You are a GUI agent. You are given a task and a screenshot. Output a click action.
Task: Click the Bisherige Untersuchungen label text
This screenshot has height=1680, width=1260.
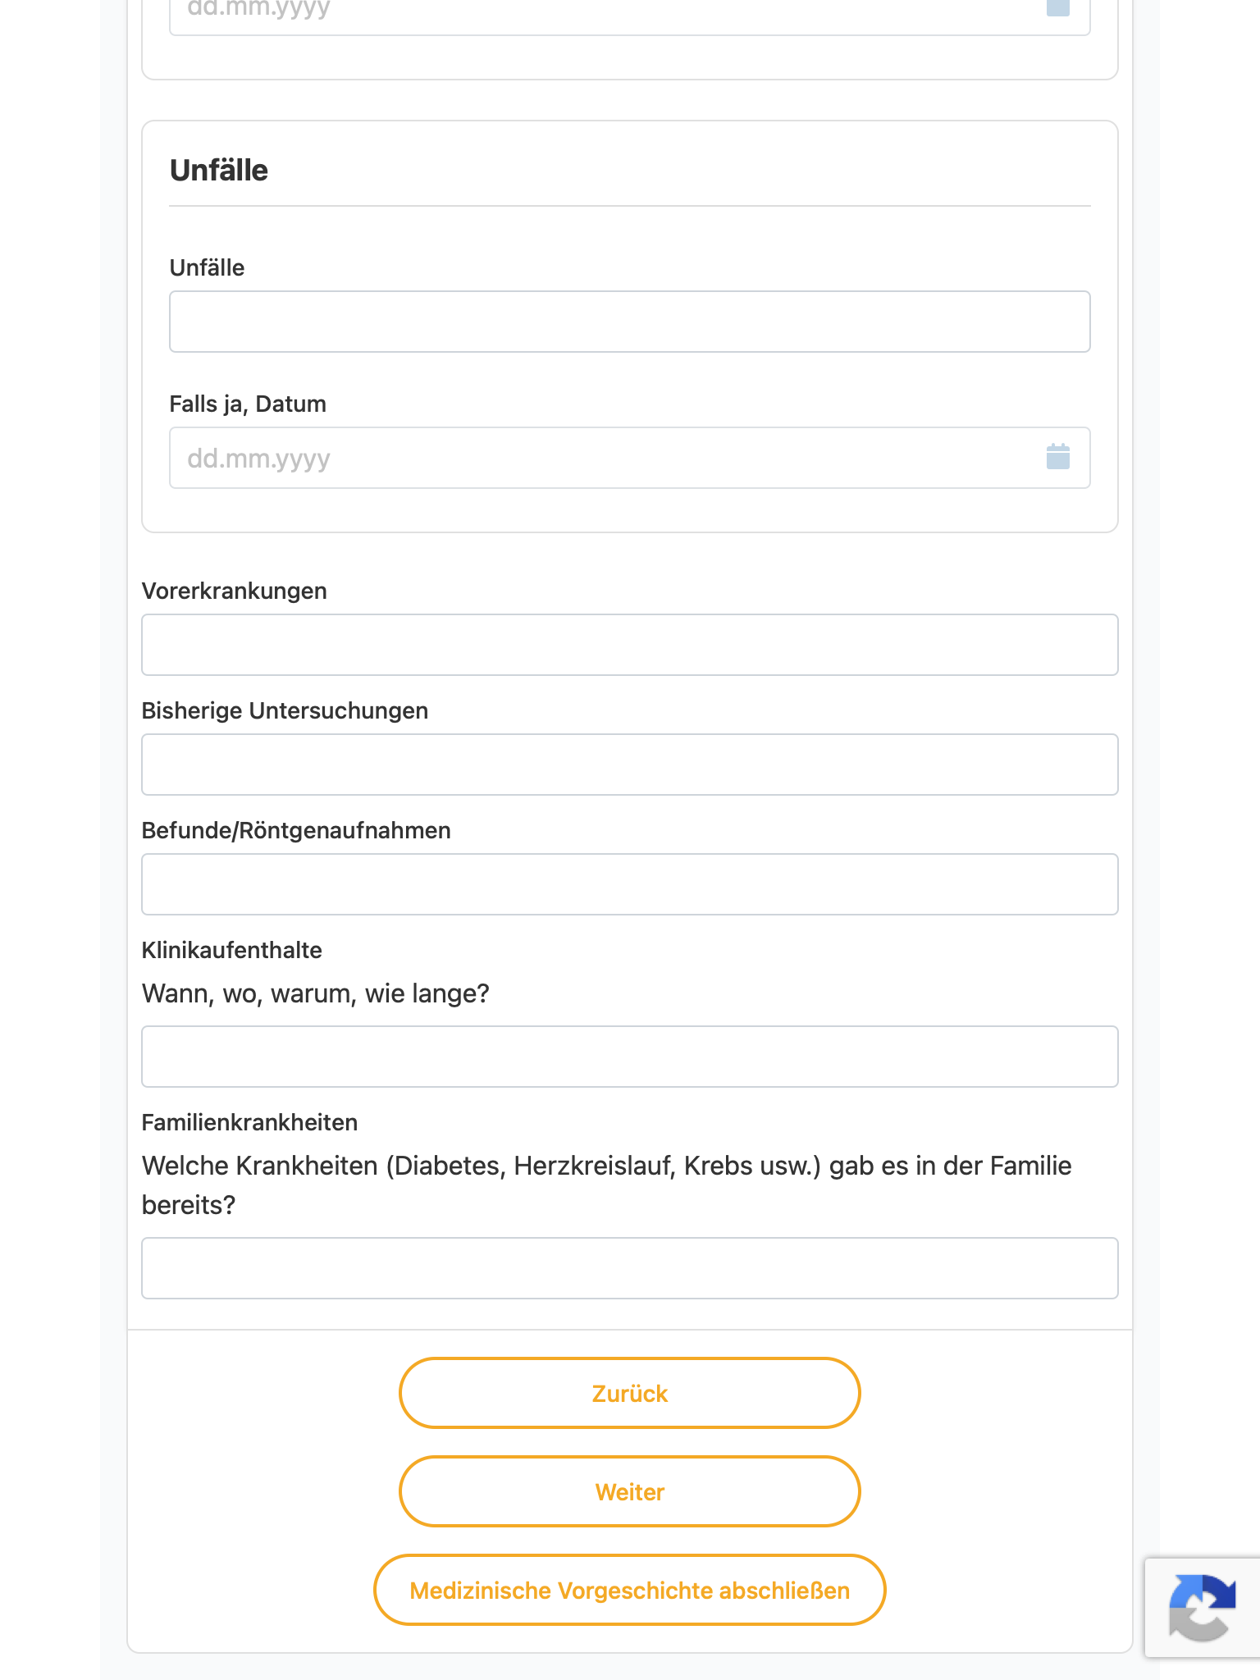pos(285,710)
